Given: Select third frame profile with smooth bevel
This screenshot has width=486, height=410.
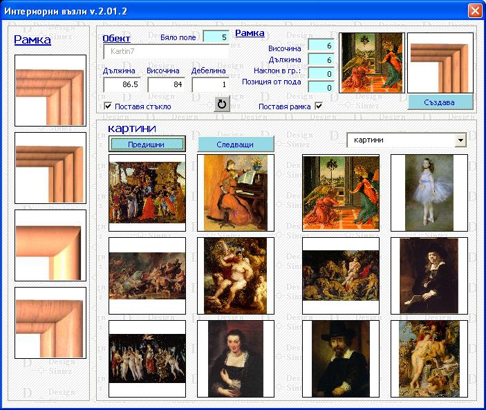Looking at the screenshot, I should pos(50,245).
